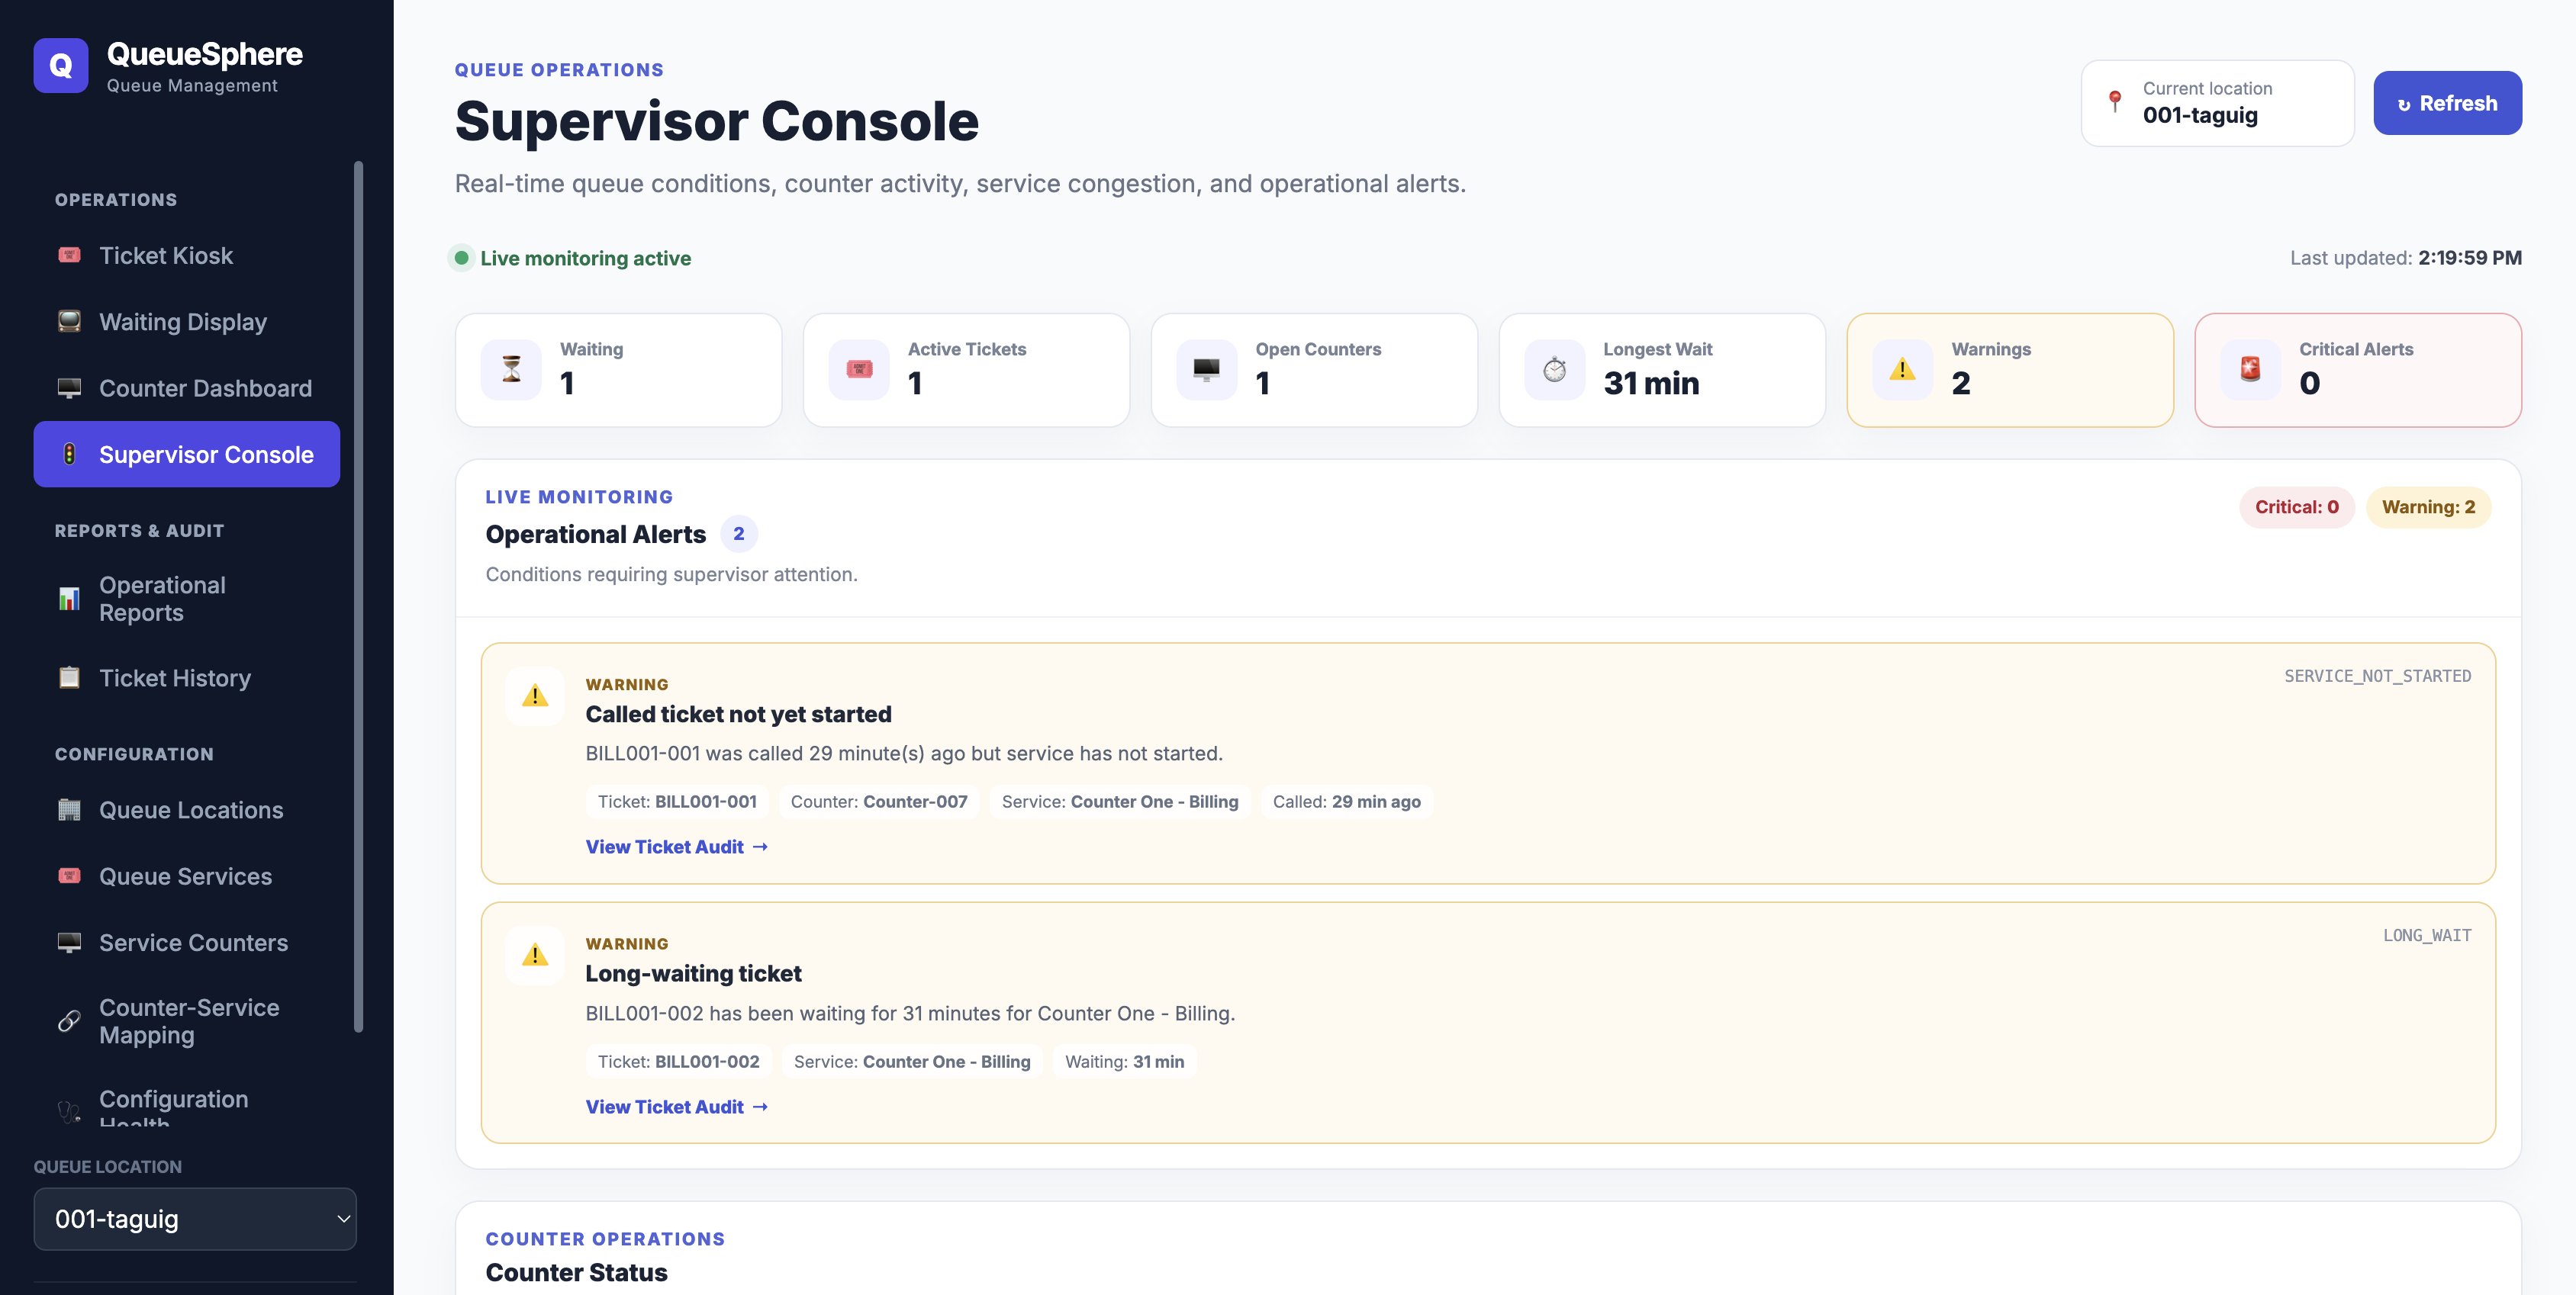This screenshot has height=1295, width=2576.
Task: Click the Counter-Service Mapping link icon
Action: point(69,1020)
